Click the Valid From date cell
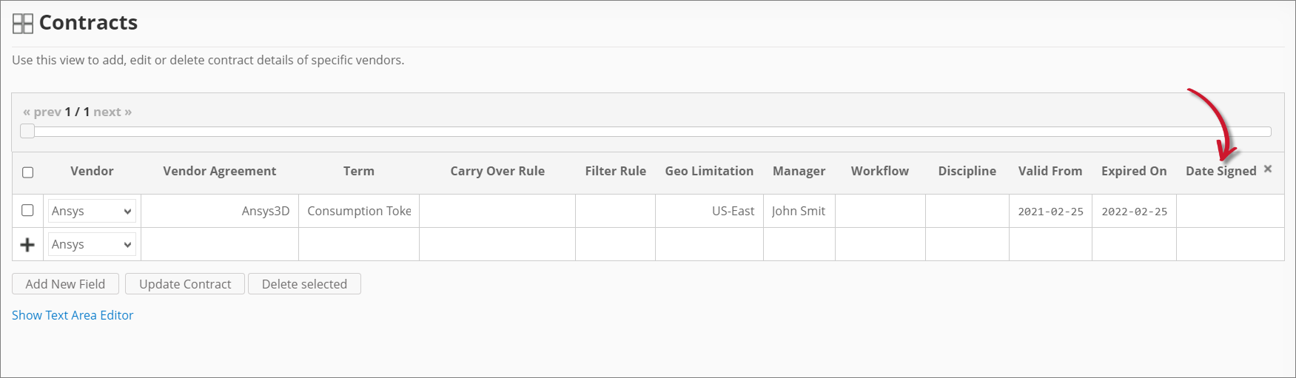 pos(1050,212)
